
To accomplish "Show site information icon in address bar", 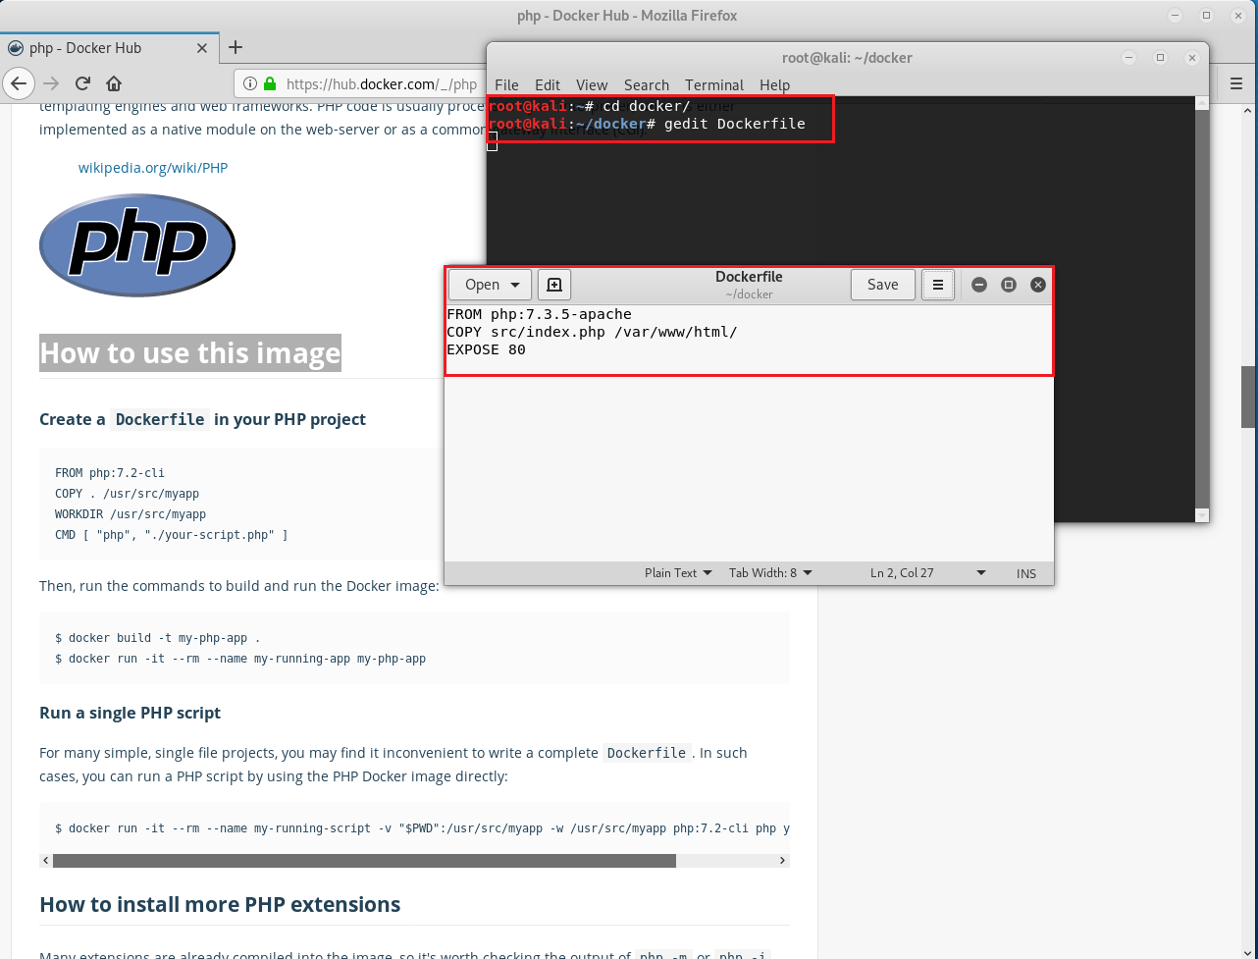I will pos(250,83).
